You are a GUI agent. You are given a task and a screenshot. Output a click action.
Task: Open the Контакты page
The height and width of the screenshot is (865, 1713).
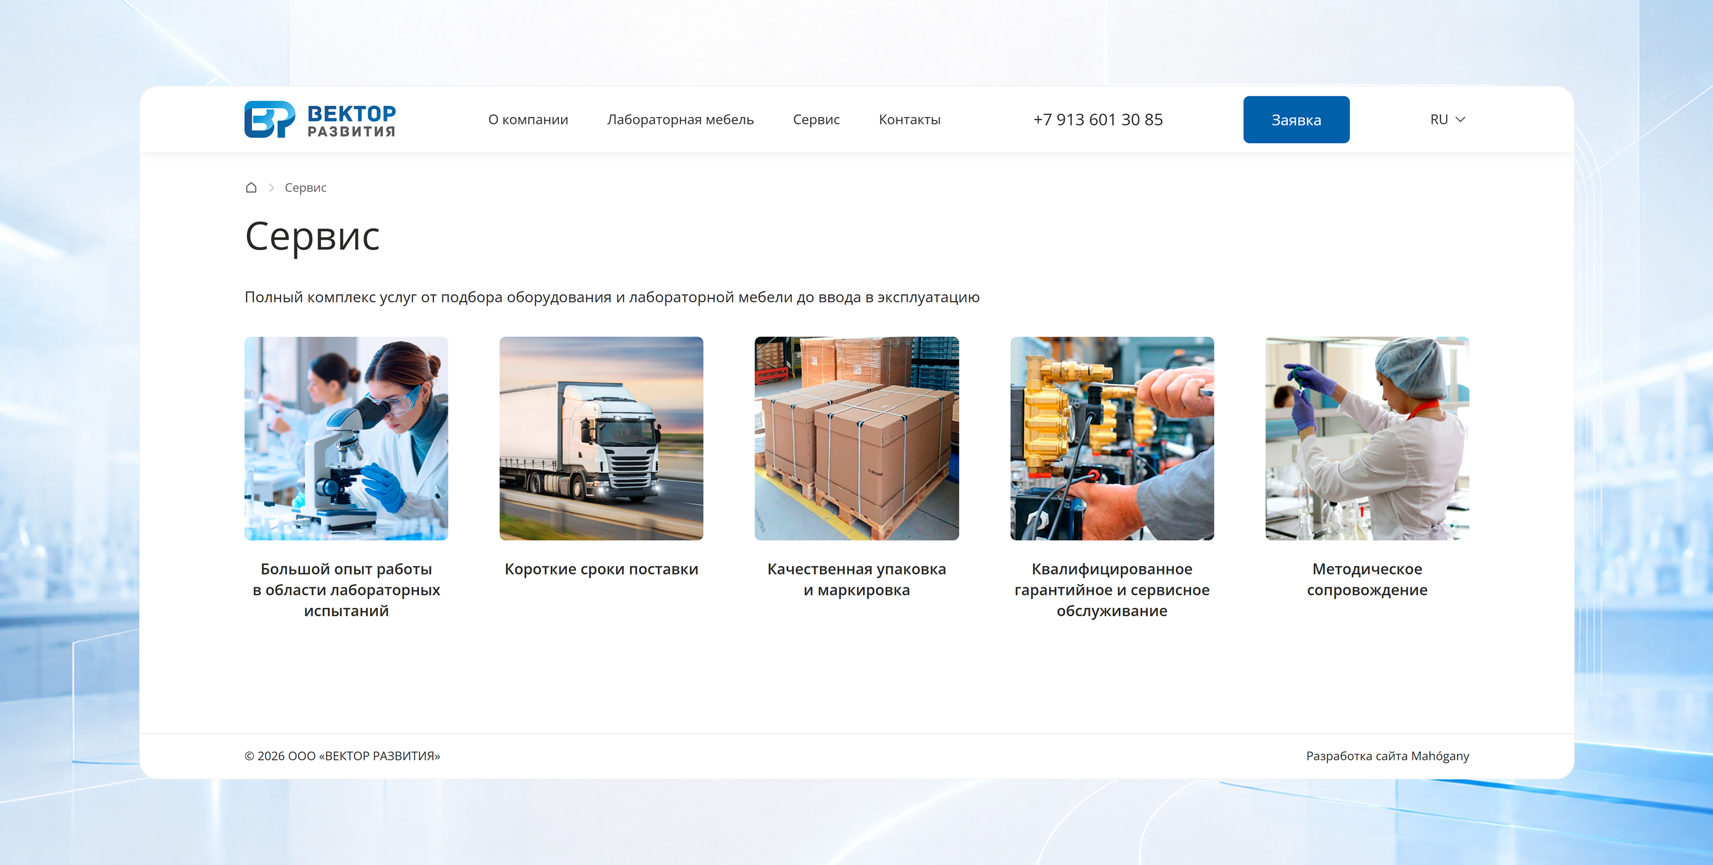pos(910,119)
